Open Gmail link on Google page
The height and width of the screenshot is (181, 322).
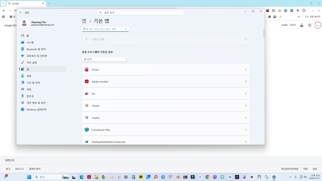pyautogui.click(x=284, y=25)
